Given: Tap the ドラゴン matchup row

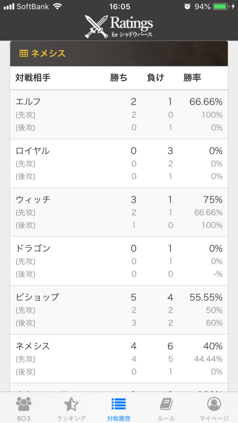Looking at the screenshot, I should pos(119,261).
